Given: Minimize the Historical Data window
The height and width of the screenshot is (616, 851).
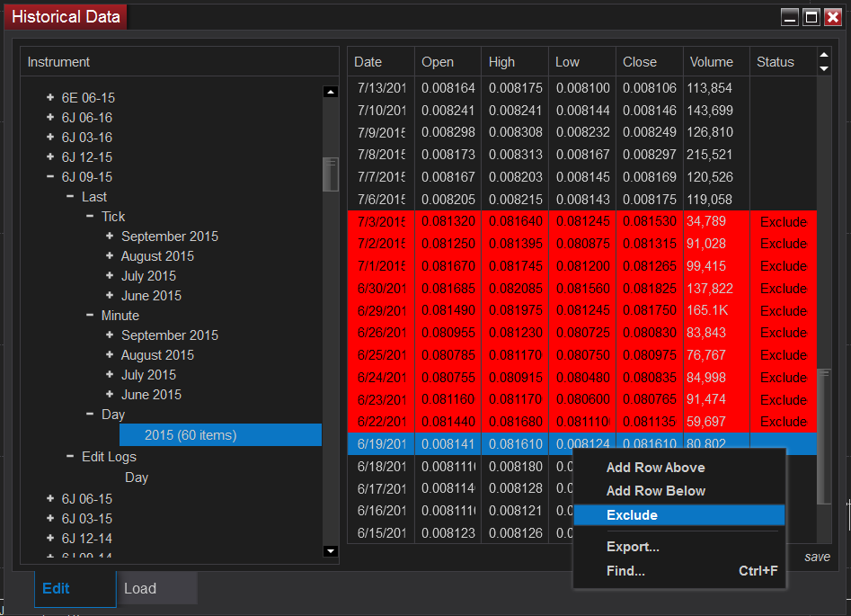Looking at the screenshot, I should [790, 17].
